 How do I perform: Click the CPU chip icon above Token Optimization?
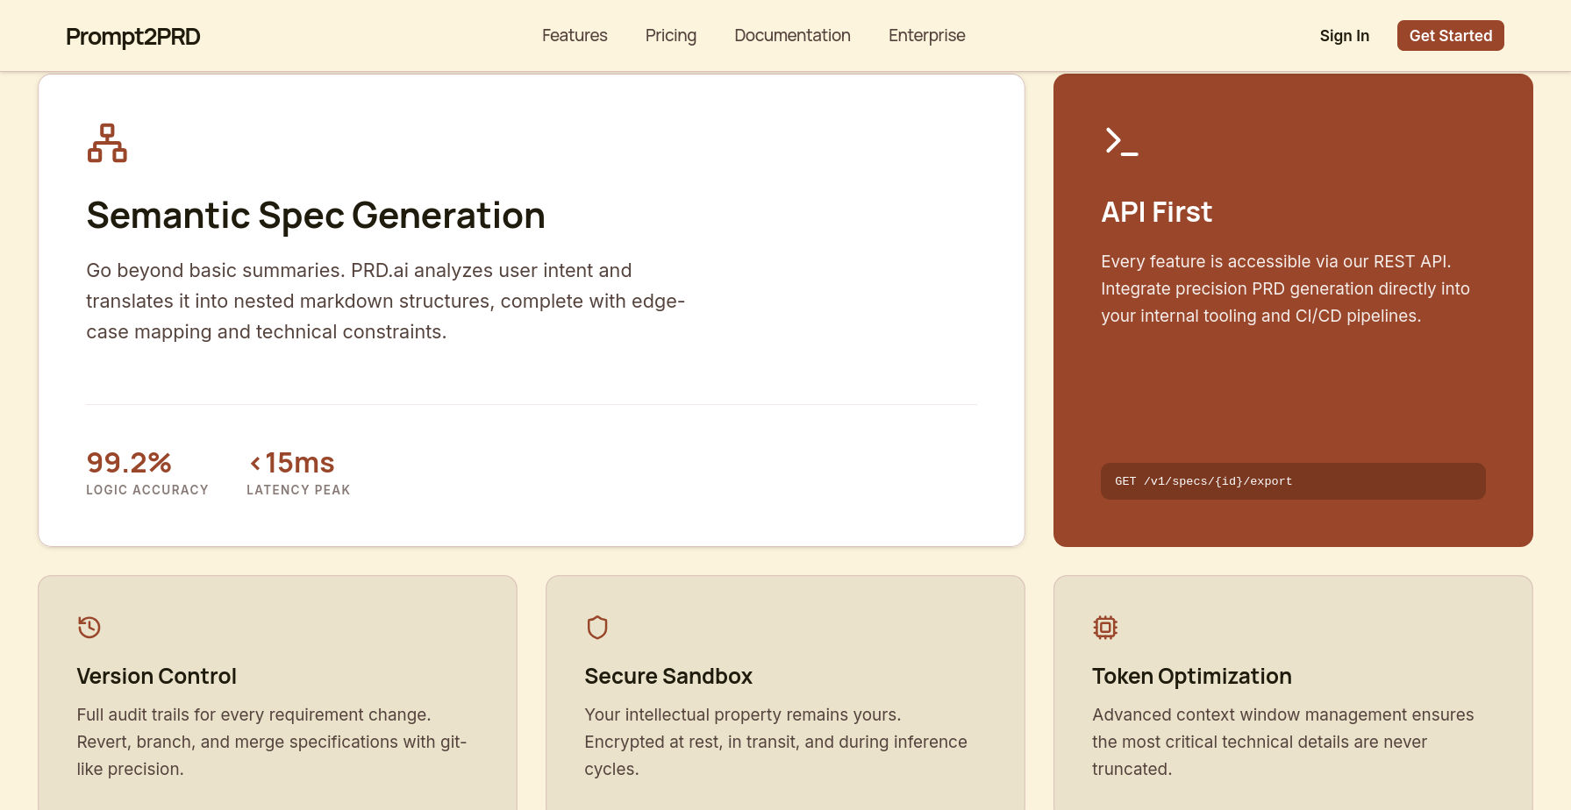[x=1105, y=628]
